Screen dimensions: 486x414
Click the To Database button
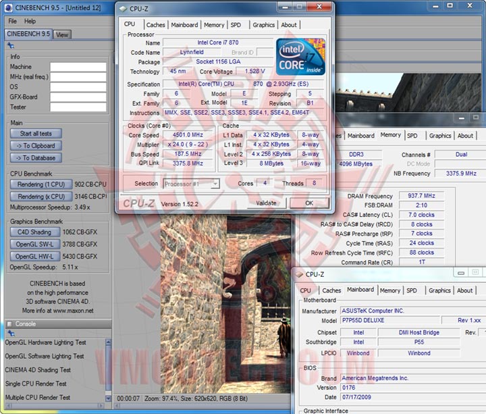(36, 158)
